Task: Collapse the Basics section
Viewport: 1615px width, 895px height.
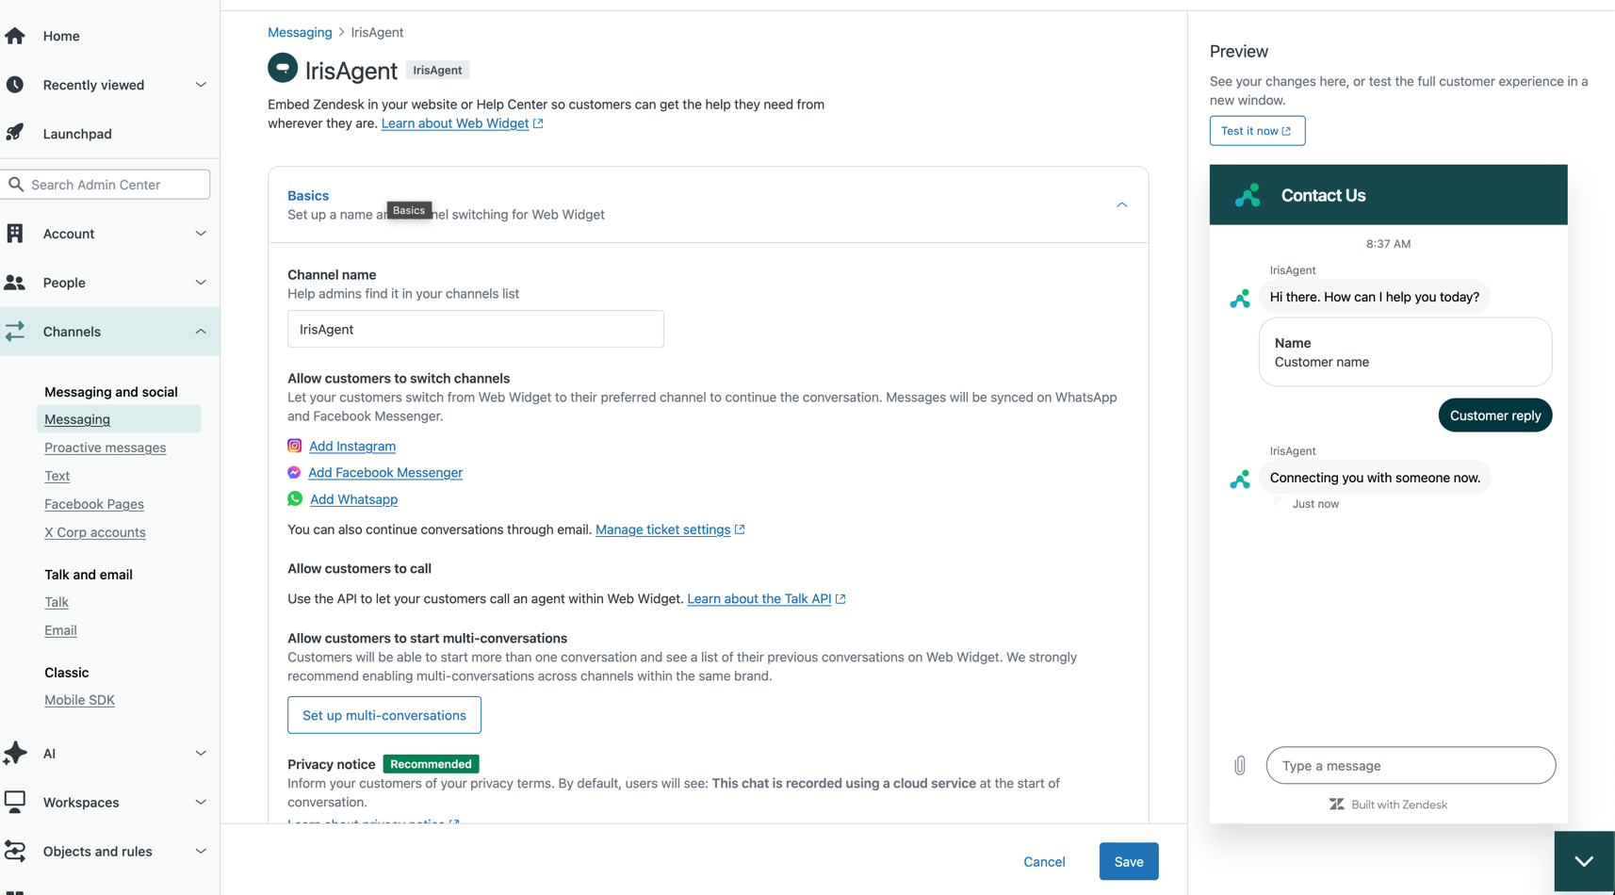Action: pos(1122,204)
